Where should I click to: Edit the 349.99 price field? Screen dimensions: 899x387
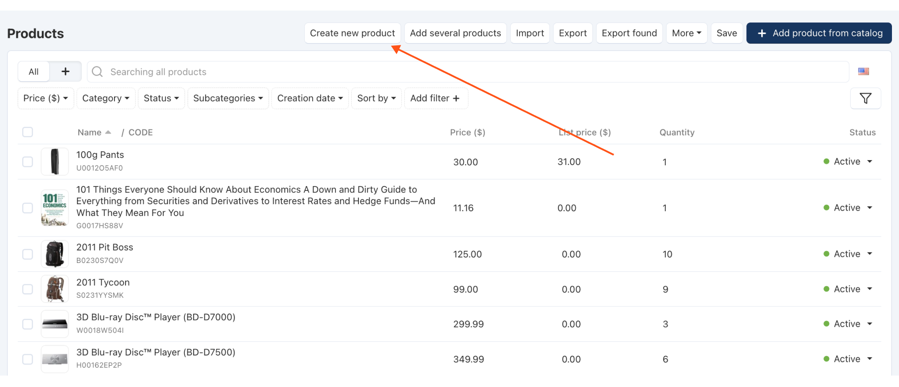coord(468,359)
